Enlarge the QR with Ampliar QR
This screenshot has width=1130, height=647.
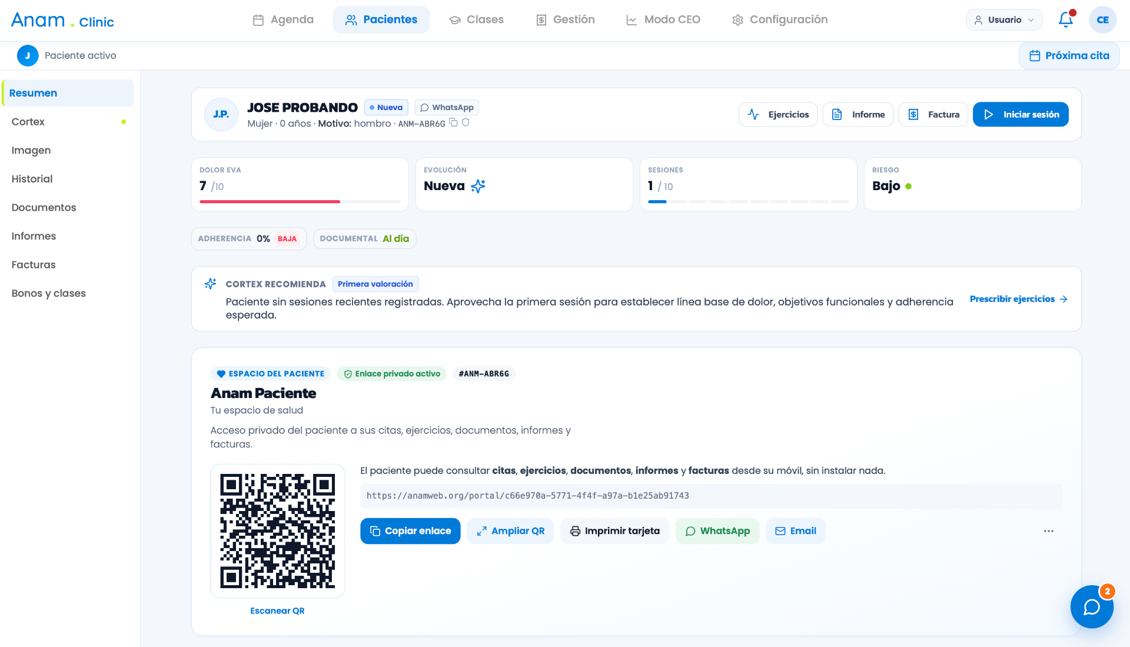point(510,531)
